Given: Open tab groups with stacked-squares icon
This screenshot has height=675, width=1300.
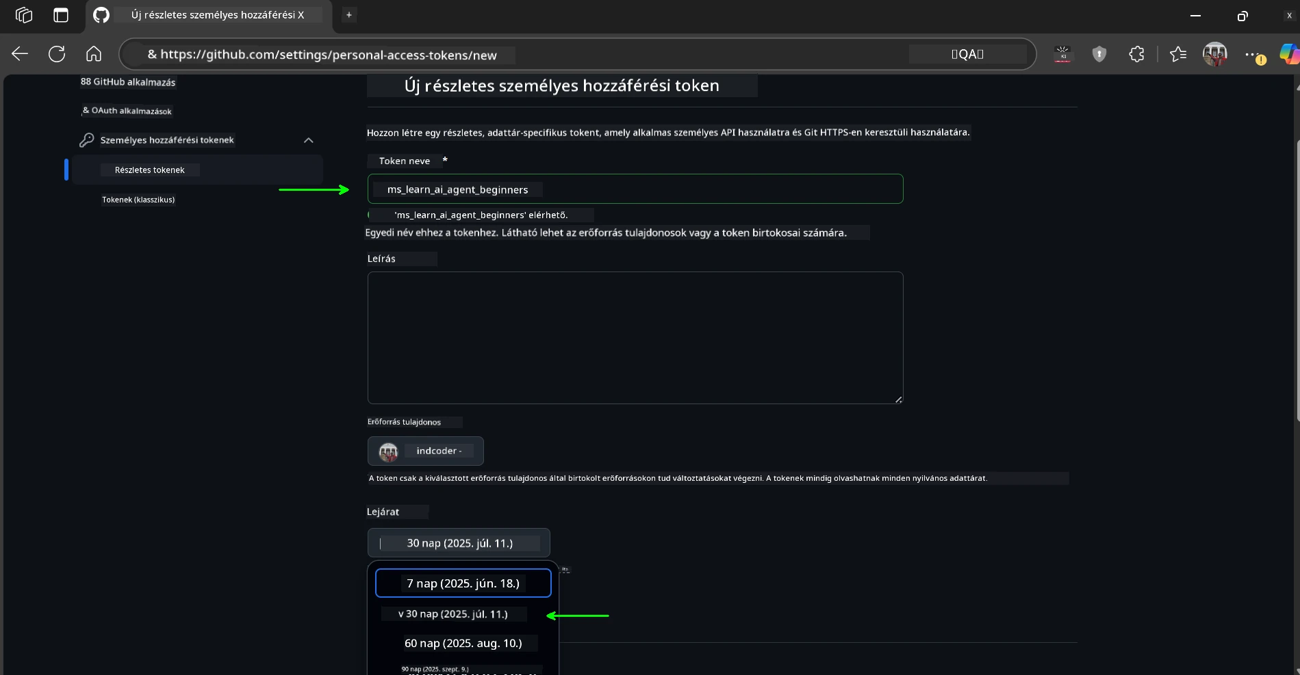Looking at the screenshot, I should pyautogui.click(x=24, y=15).
